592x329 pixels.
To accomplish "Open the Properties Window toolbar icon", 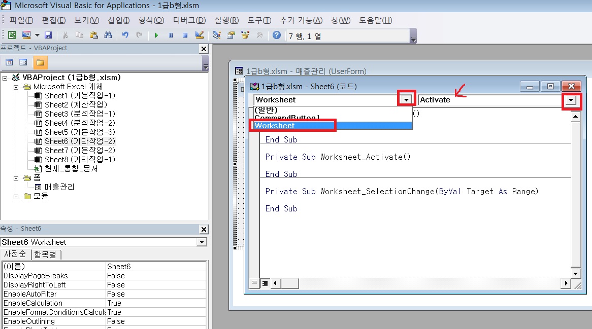I will [231, 35].
